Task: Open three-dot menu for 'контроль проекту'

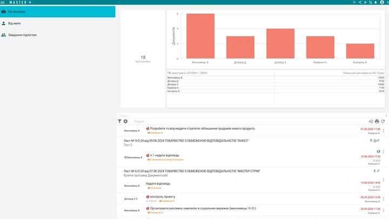Action: point(384,199)
